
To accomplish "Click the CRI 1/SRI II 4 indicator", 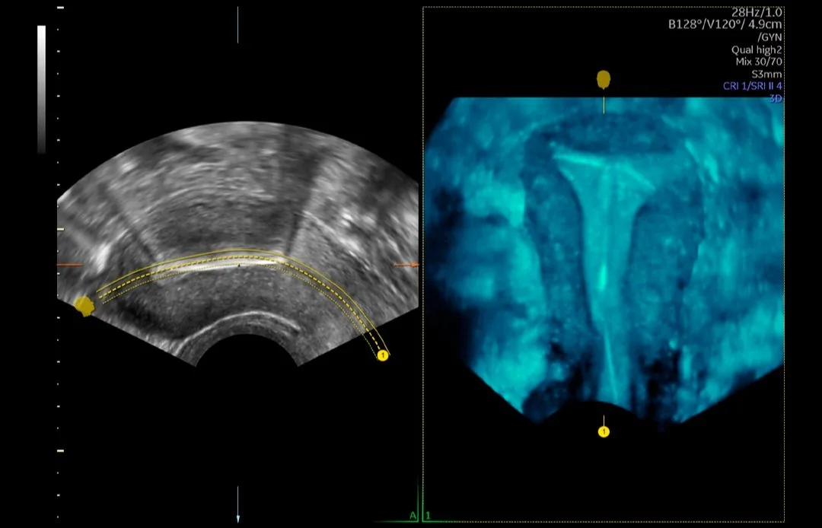I will click(753, 86).
